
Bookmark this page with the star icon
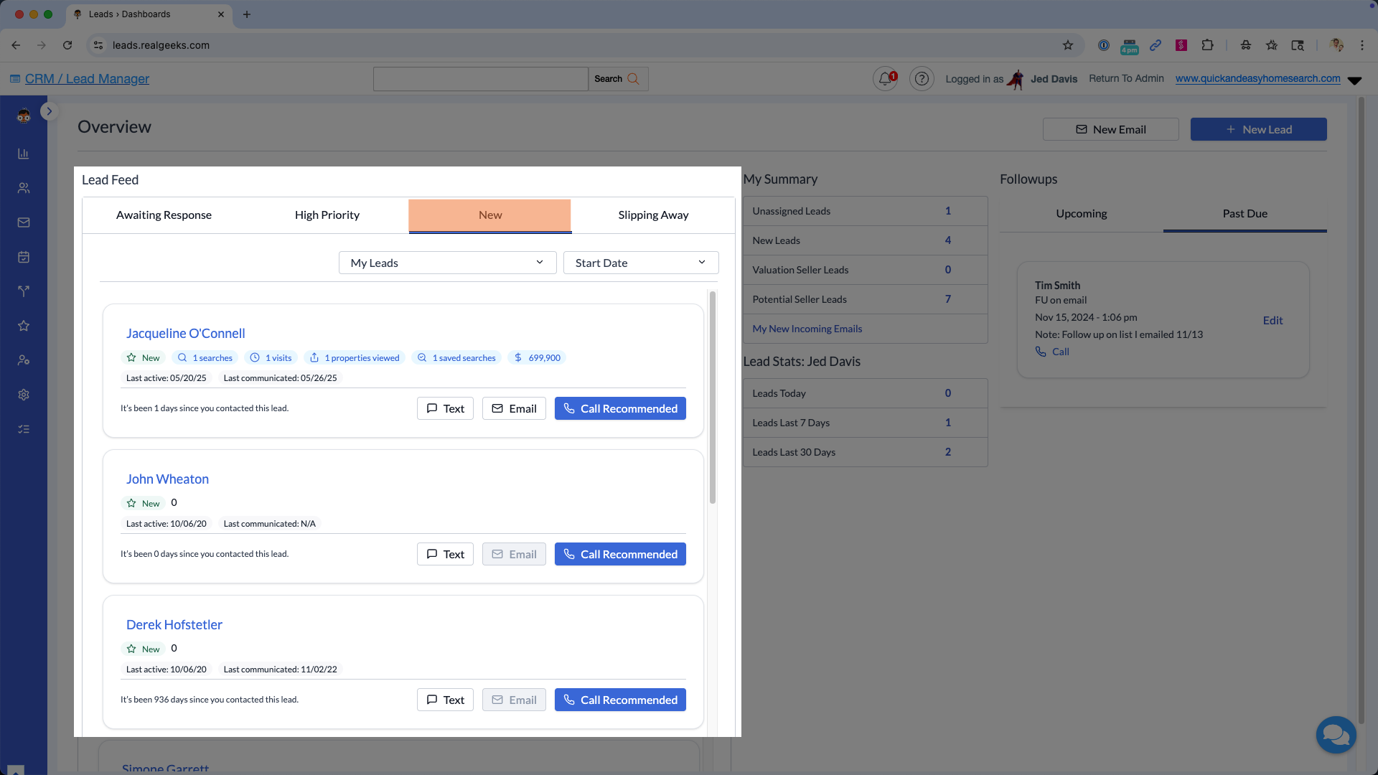point(1068,45)
